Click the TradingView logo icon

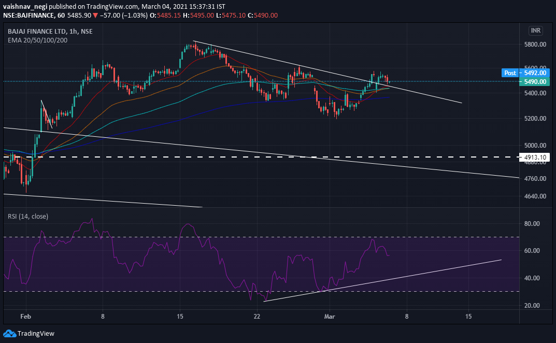click(9, 334)
